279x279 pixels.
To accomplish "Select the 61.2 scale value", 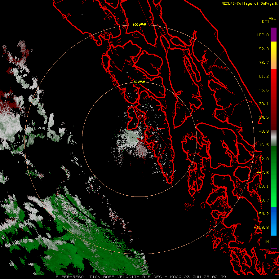I will (264, 76).
